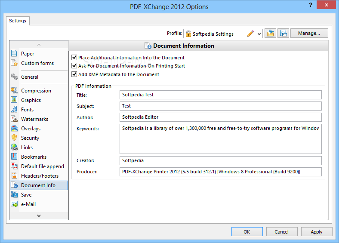Click the Overlays layers icon
The image size is (339, 243).
[14, 128]
